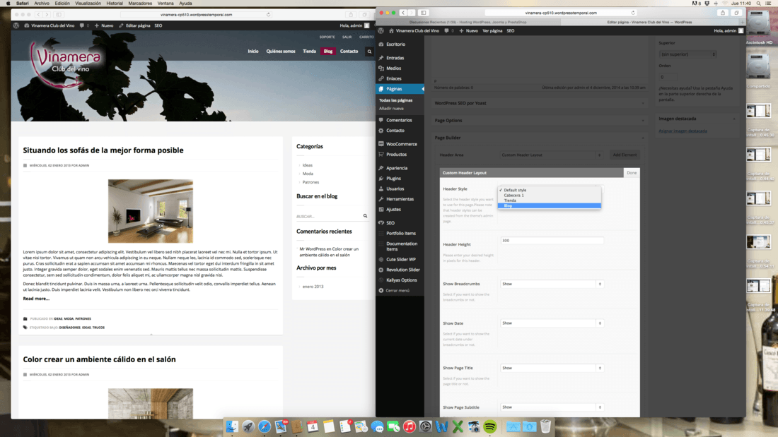Open the Show Date dropdown
Screen dimensions: 778x437
pyautogui.click(x=552, y=323)
